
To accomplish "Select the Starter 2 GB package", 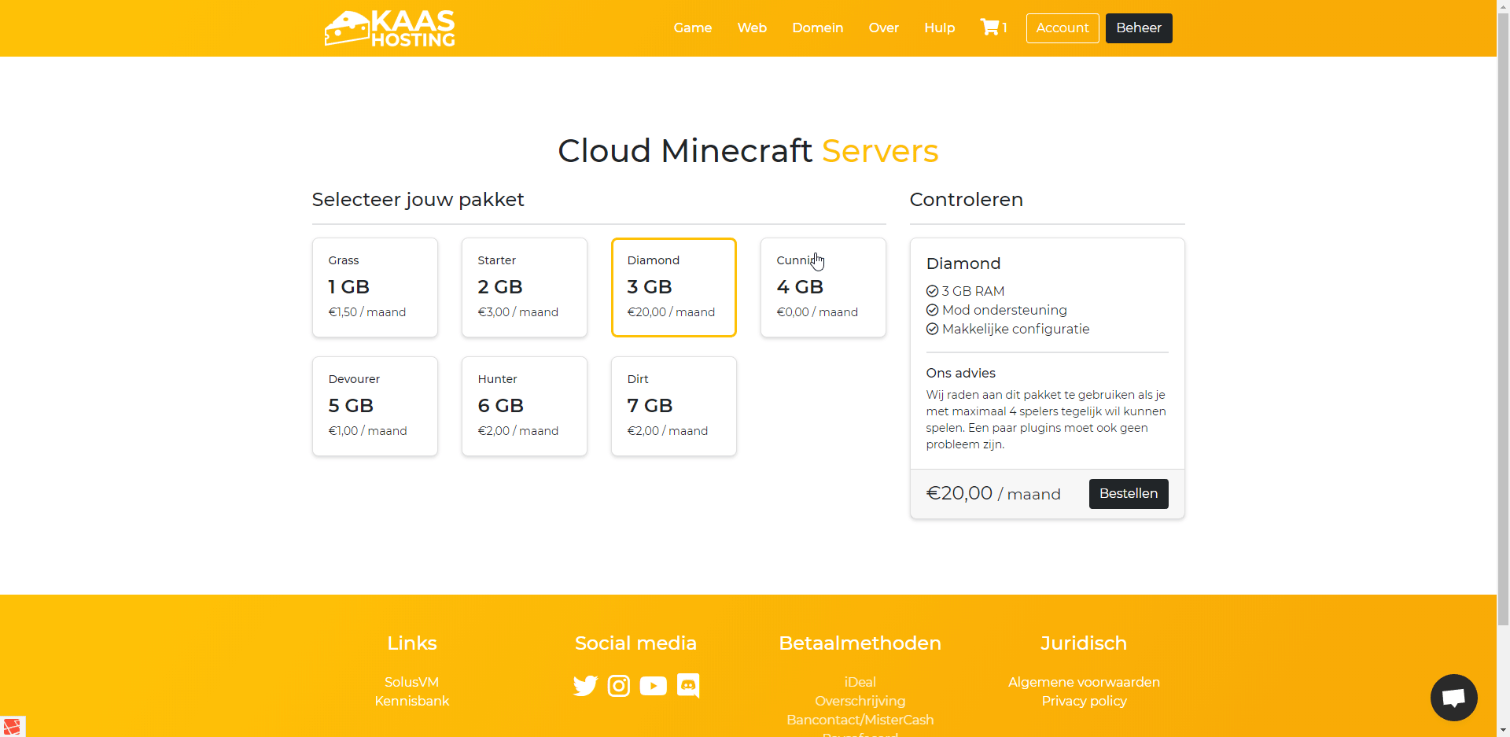I will (x=525, y=287).
